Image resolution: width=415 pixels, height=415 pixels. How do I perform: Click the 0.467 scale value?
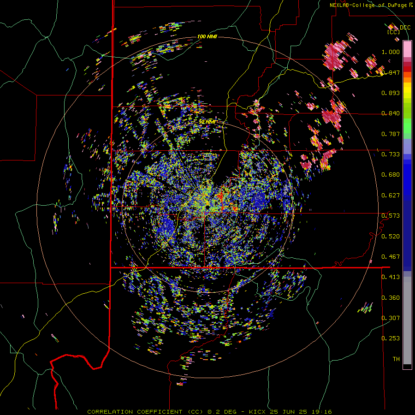pyautogui.click(x=391, y=257)
